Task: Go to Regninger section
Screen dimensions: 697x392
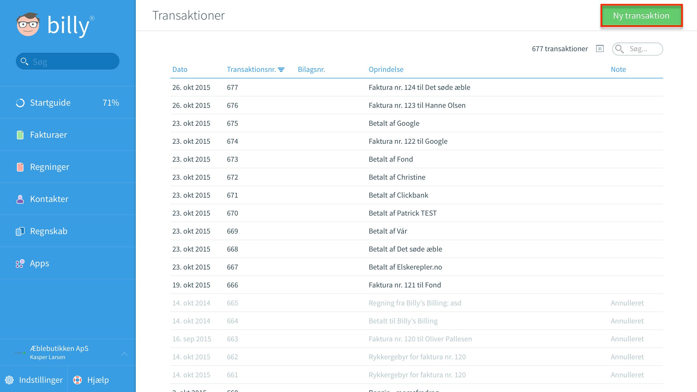Action: pos(68,167)
